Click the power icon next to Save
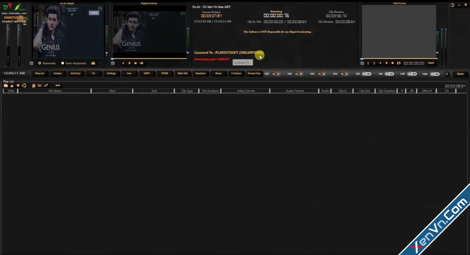The width and height of the screenshot is (470, 255). [x=447, y=74]
